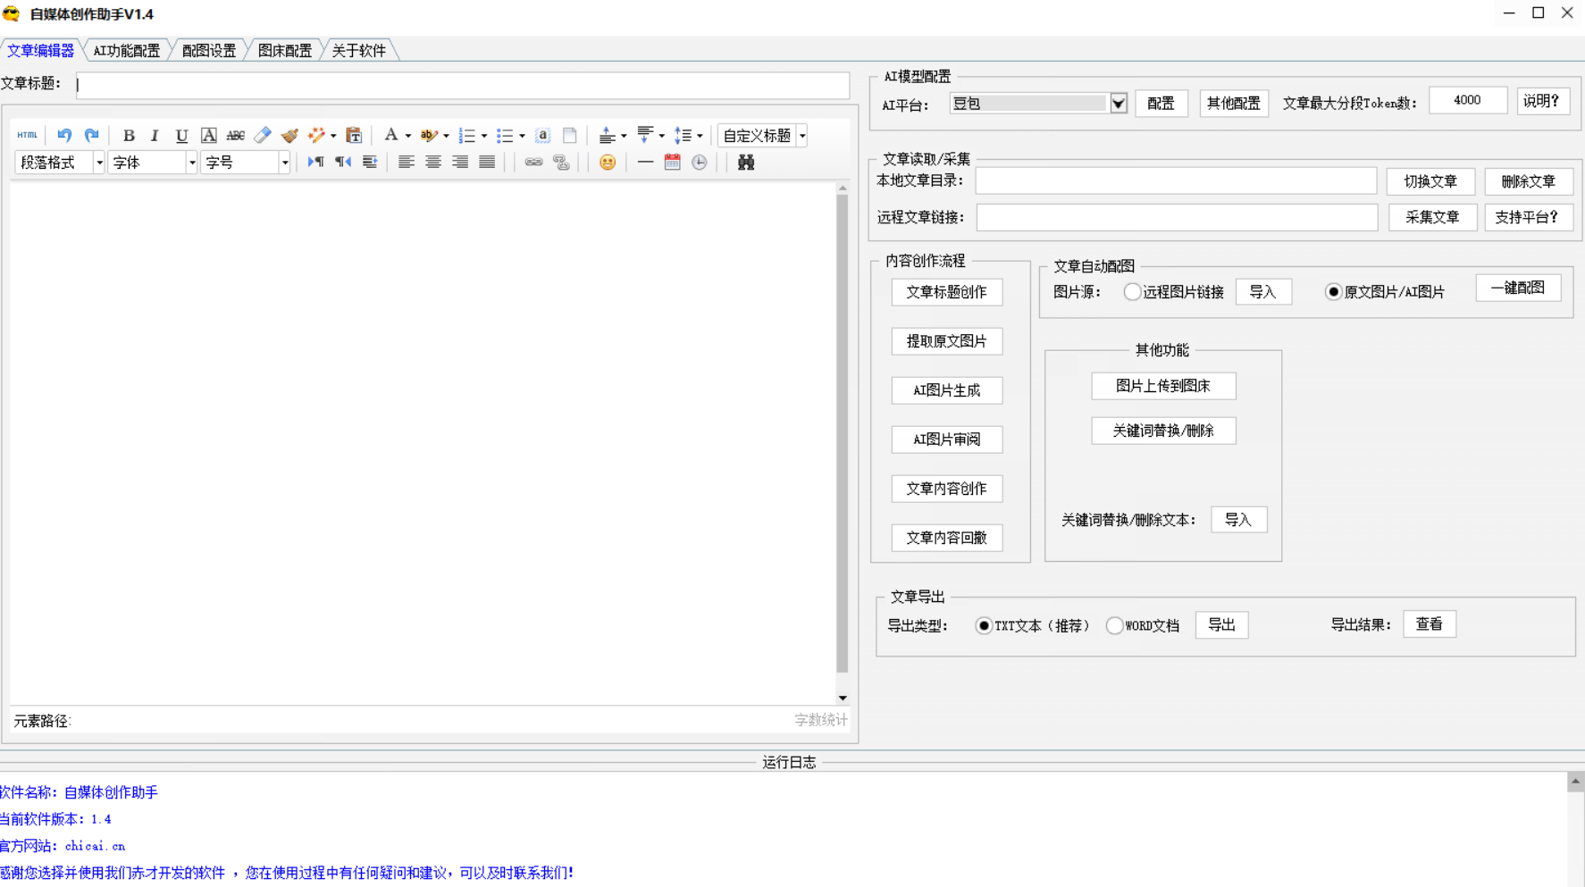Toggle italic formatting

155,136
